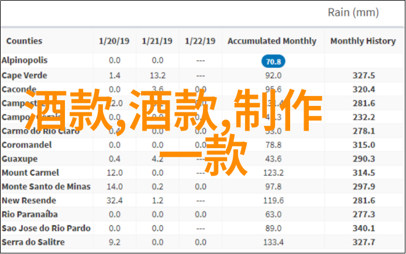Image resolution: width=406 pixels, height=254 pixels.
Task: Click the blue 70.8 badge for Alpinopolis
Action: (x=273, y=61)
